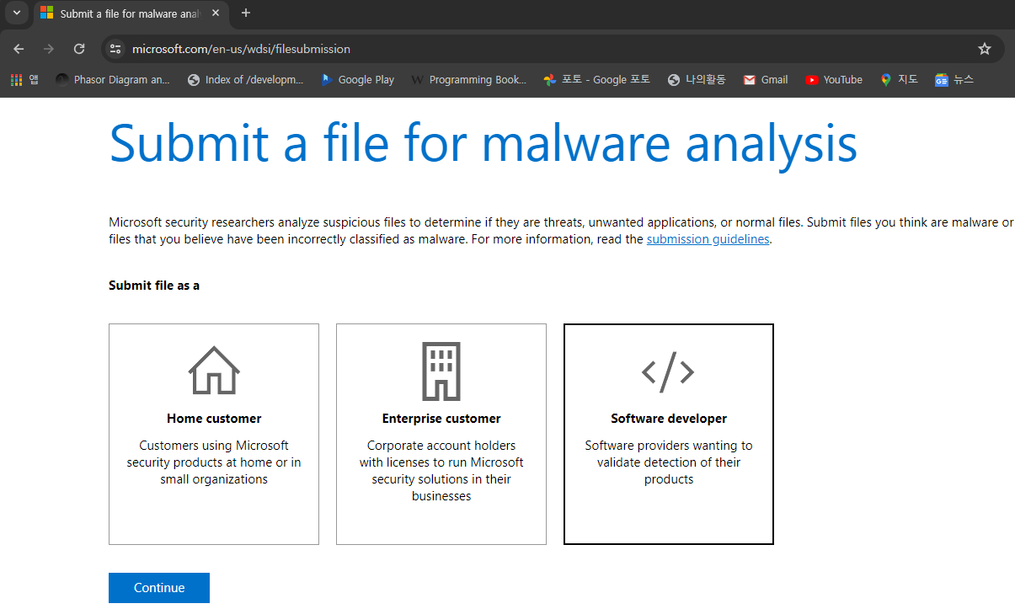Select the Software developer heading
This screenshot has height=609, width=1015.
pos(669,419)
